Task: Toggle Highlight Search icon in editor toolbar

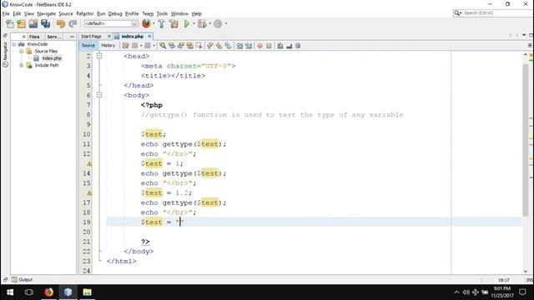Action: tap(189, 46)
